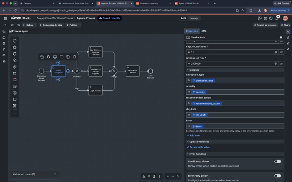Click Set variable value link

[x=198, y=147]
